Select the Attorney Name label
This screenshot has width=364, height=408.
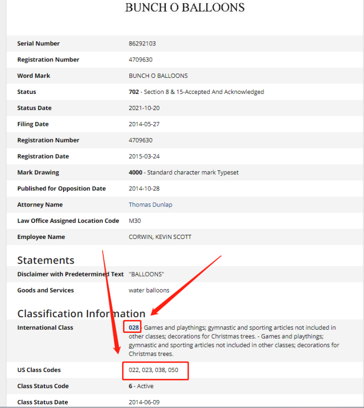click(40, 205)
